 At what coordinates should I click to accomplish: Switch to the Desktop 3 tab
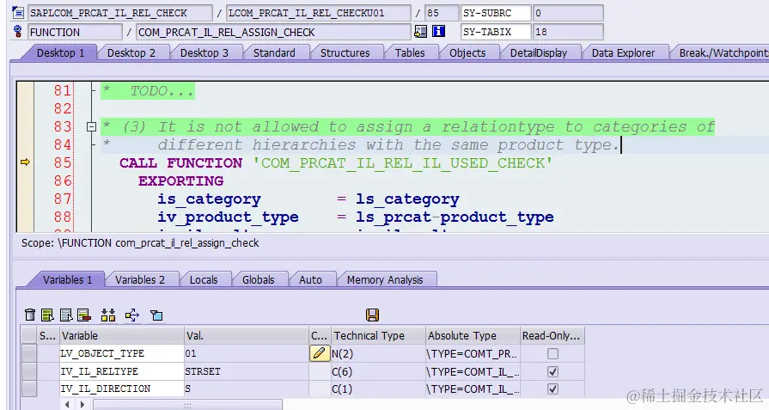click(204, 53)
